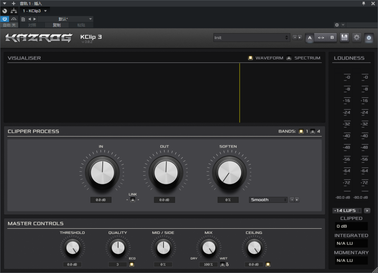Screen dimensions: 378x273
Task: Select A state slot
Action: click(310, 38)
